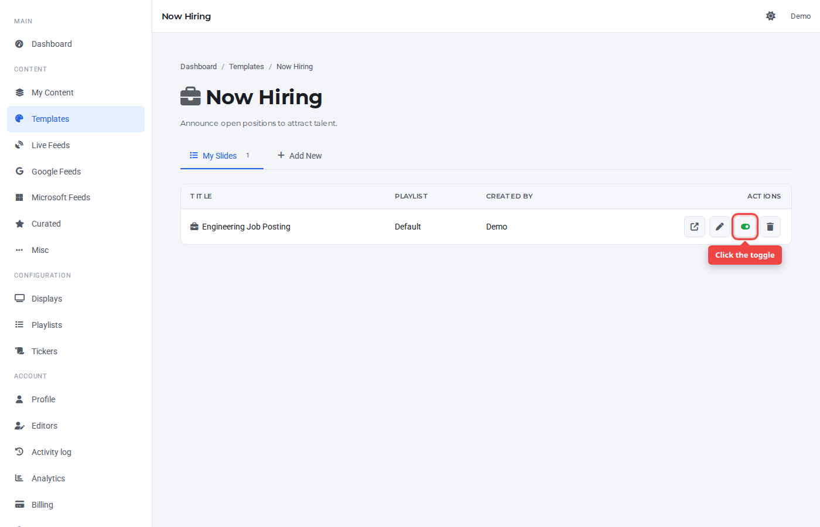Click the Analytics chart icon
This screenshot has width=820, height=527.
tap(19, 478)
